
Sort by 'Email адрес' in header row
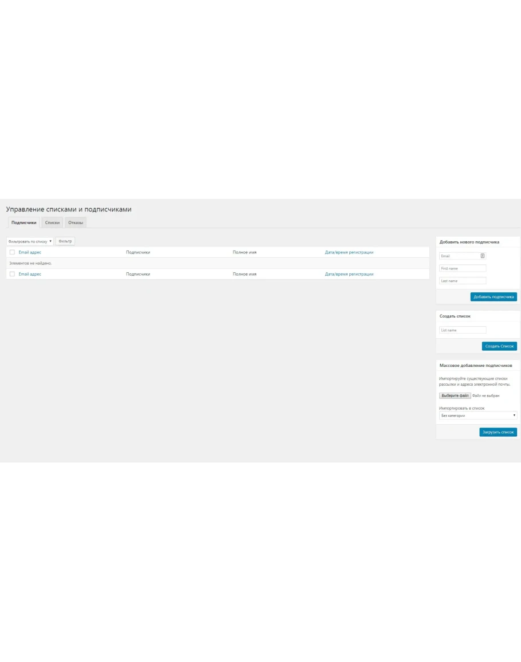click(x=30, y=252)
